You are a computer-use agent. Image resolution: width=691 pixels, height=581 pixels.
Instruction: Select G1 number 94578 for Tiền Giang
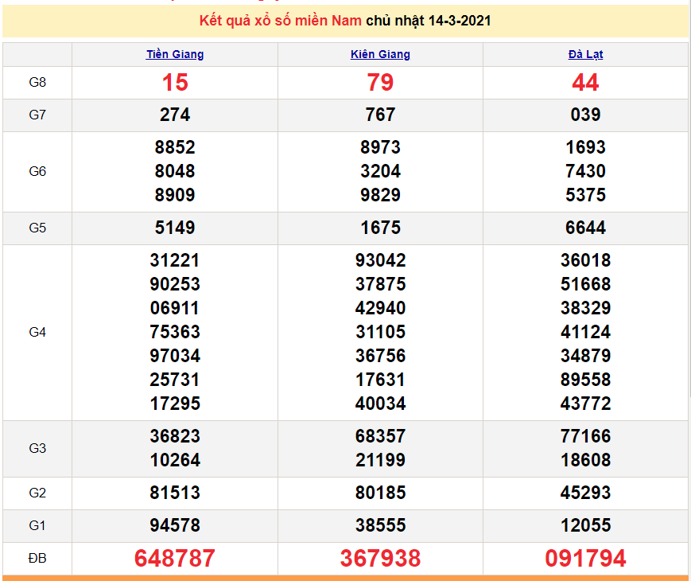click(175, 525)
